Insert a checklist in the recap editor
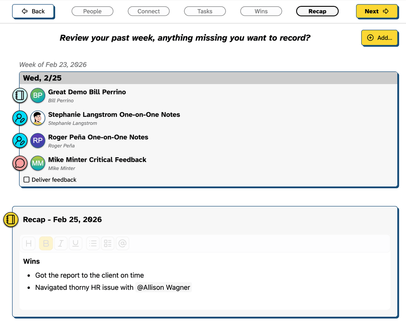Screen dimensions: 406x327 (108, 243)
